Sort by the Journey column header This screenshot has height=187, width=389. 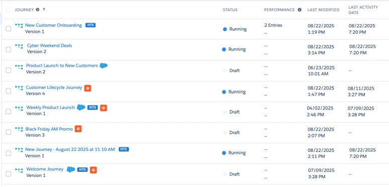coord(24,10)
